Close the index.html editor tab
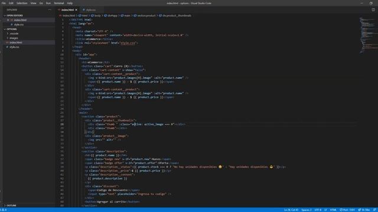This screenshot has height=212, width=378. 76,10
